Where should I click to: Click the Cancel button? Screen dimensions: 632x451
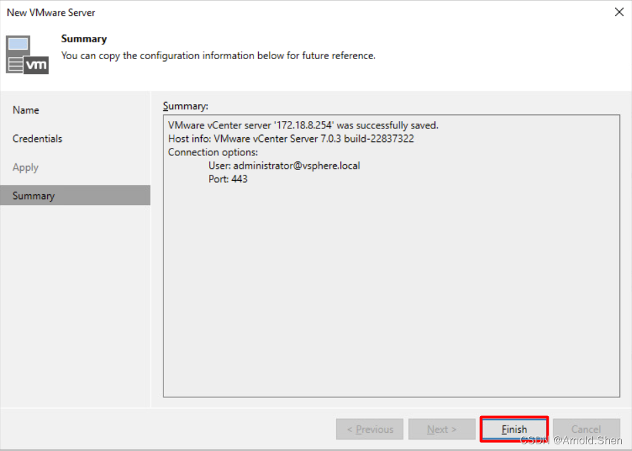tap(586, 429)
